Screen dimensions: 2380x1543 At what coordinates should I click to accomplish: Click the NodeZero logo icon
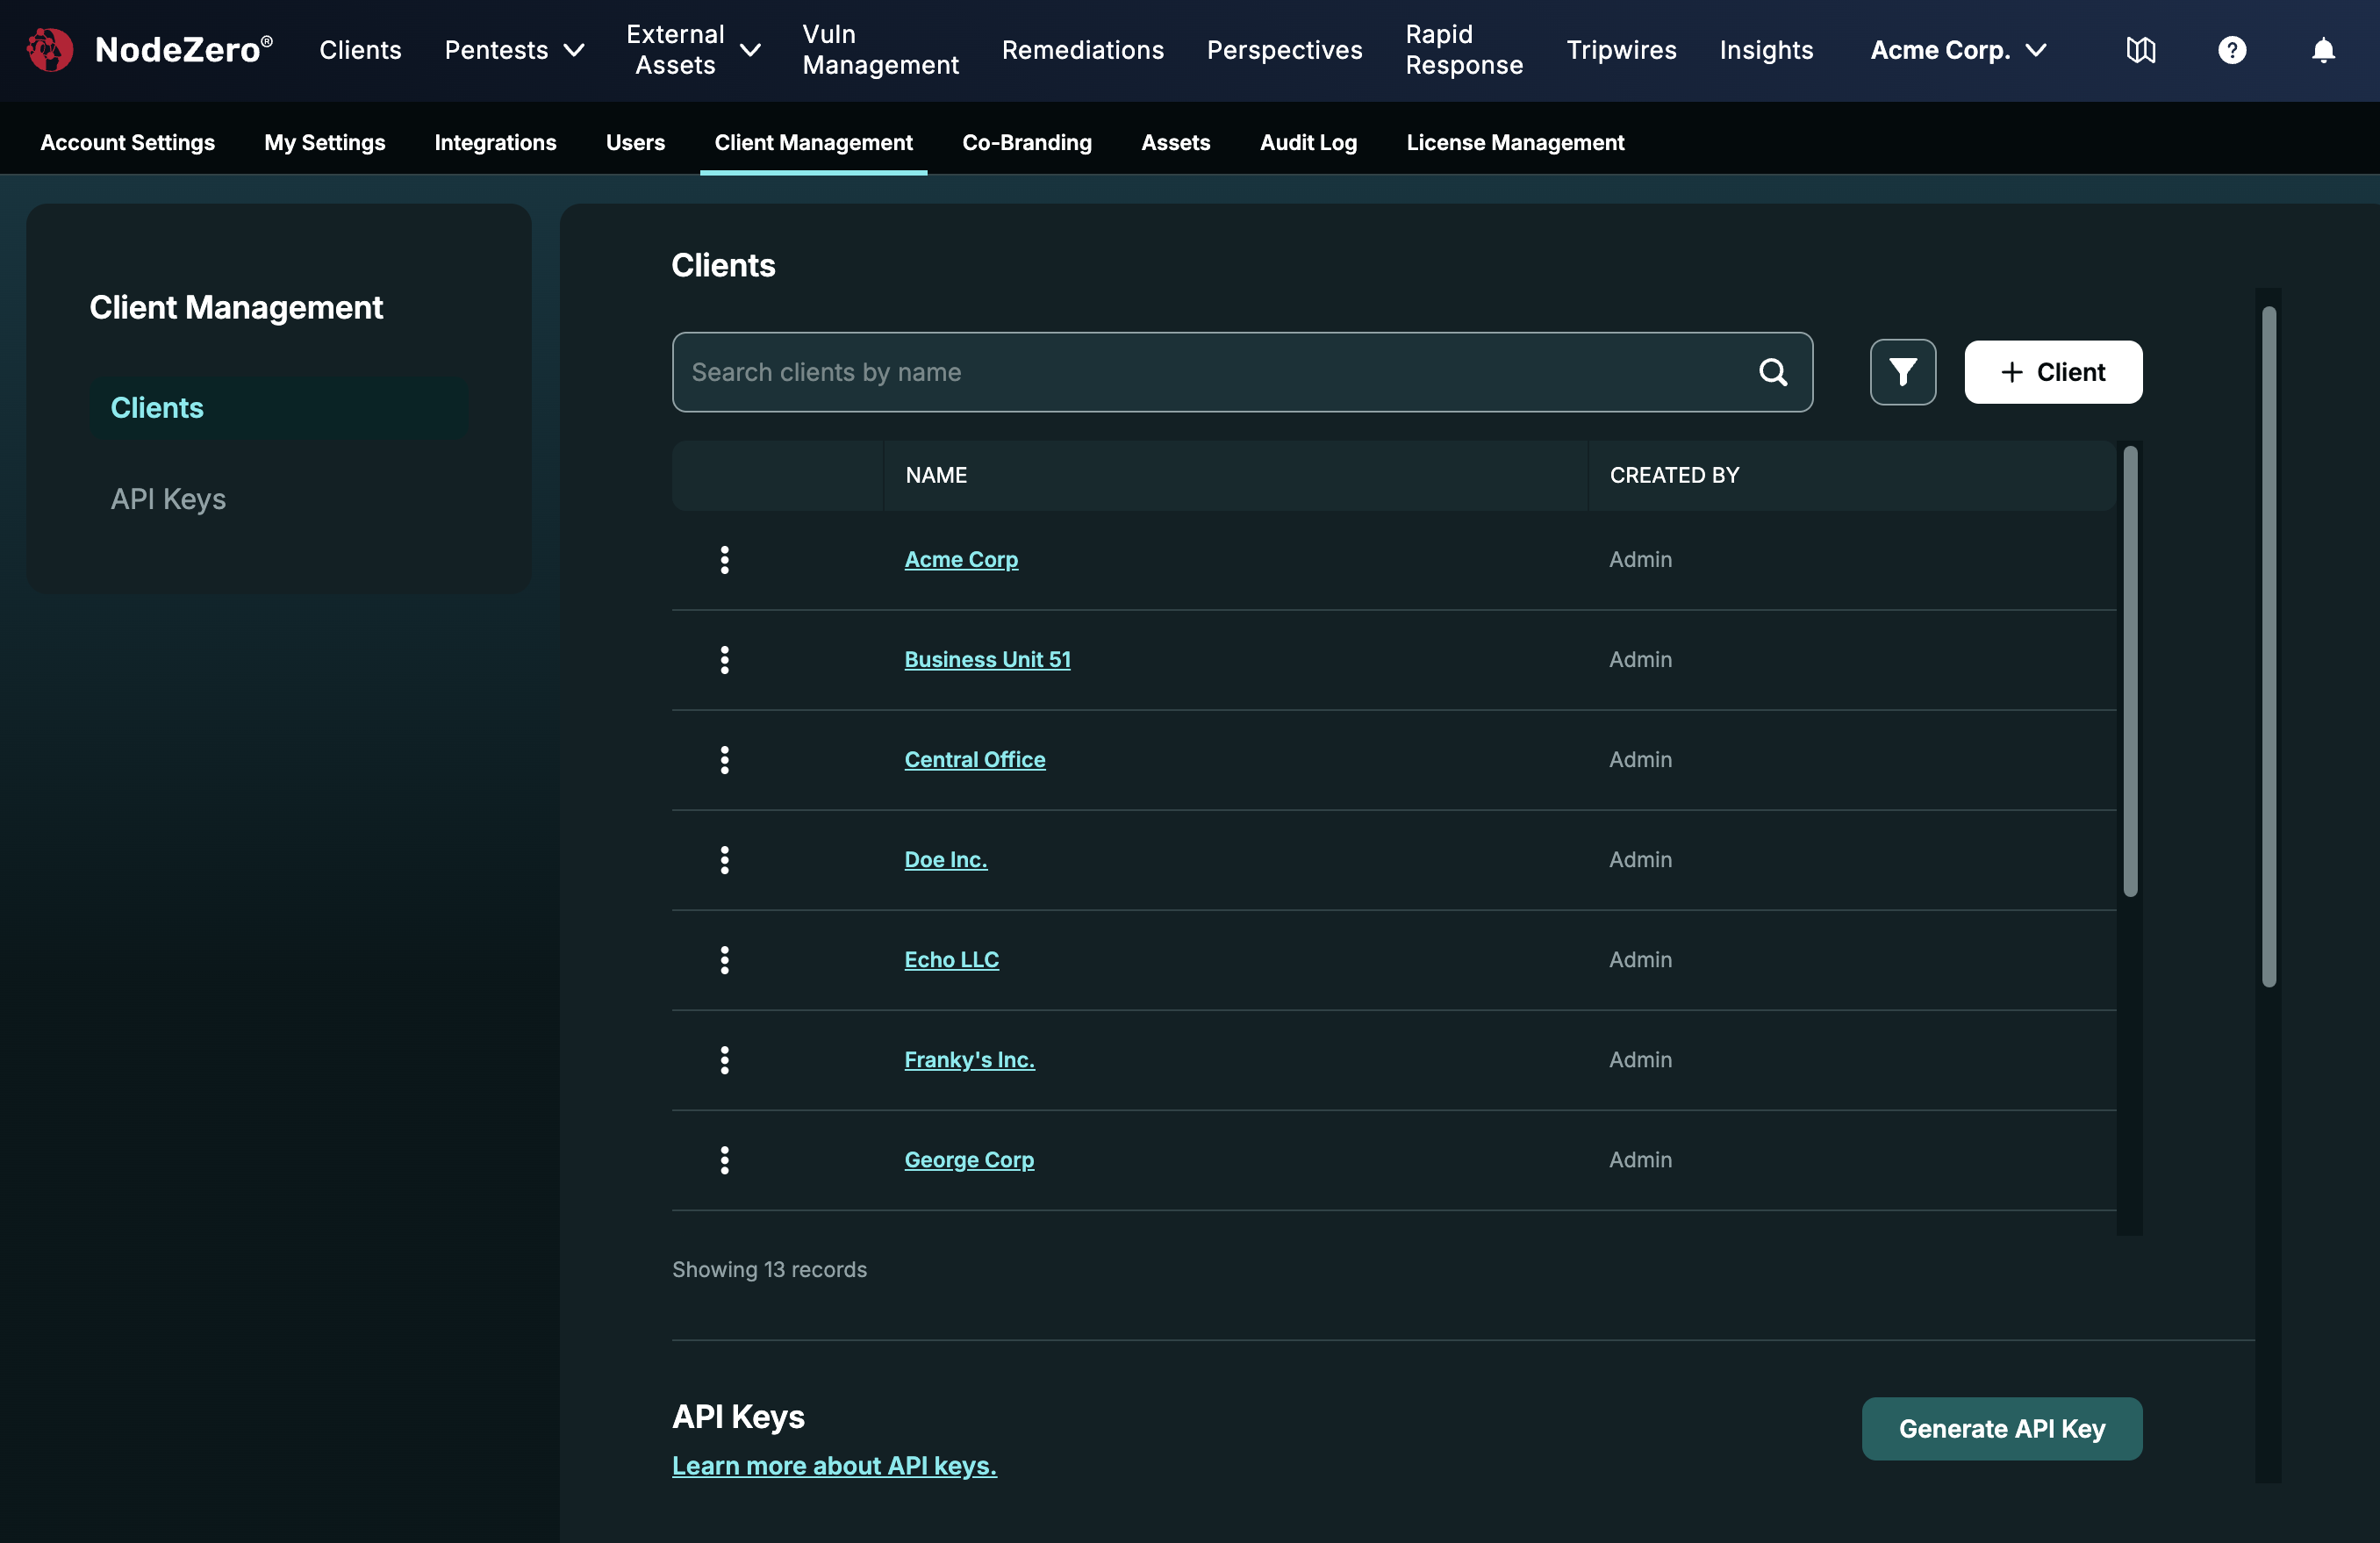(x=49, y=50)
